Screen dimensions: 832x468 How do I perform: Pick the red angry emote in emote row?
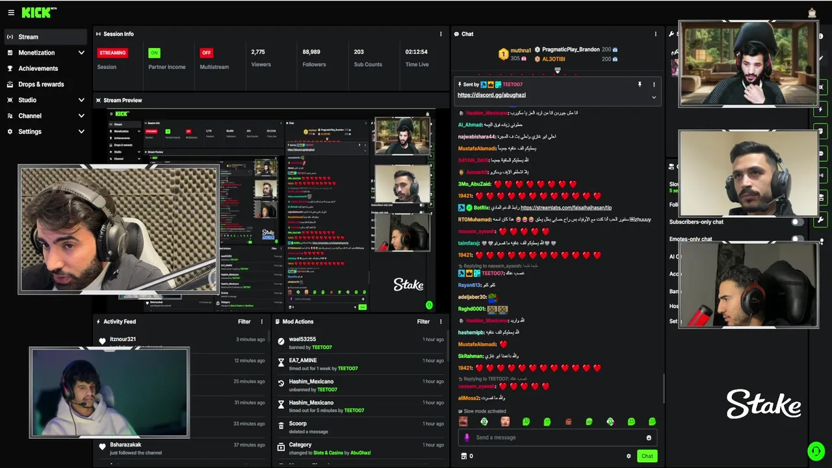568,422
